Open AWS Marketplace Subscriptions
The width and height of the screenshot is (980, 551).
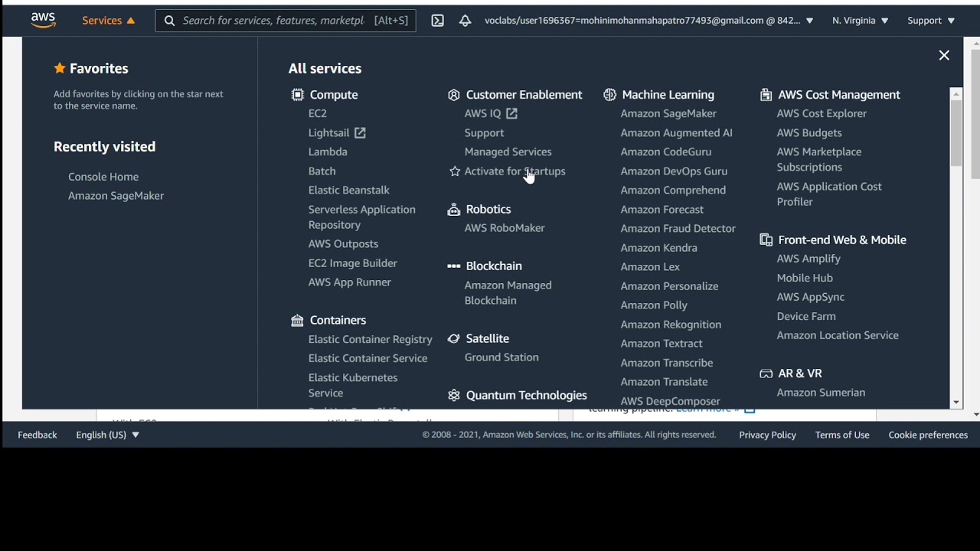point(818,159)
